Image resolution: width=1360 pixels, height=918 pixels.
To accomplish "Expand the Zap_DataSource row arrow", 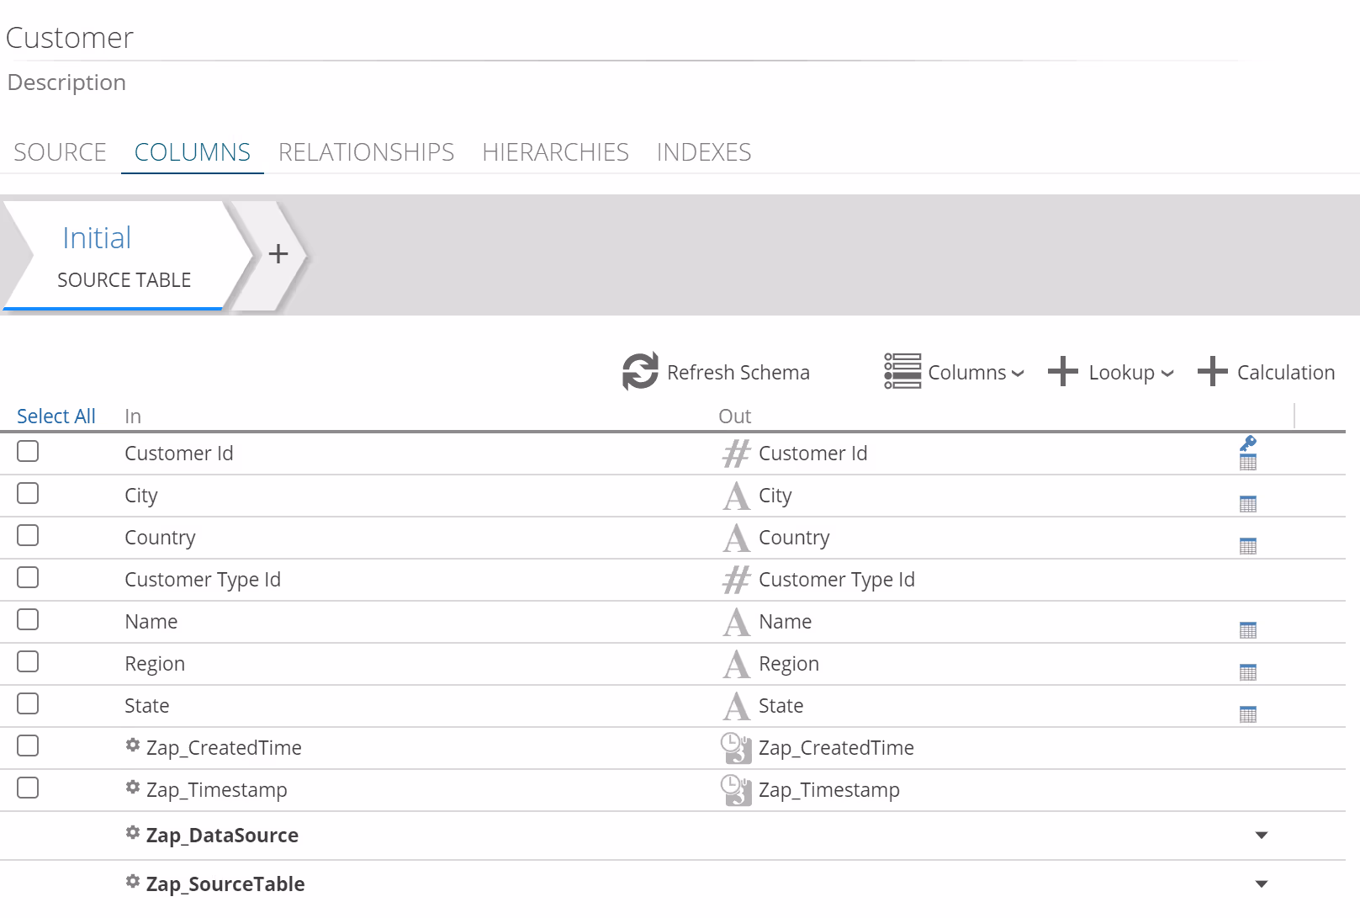I will [x=1261, y=836].
